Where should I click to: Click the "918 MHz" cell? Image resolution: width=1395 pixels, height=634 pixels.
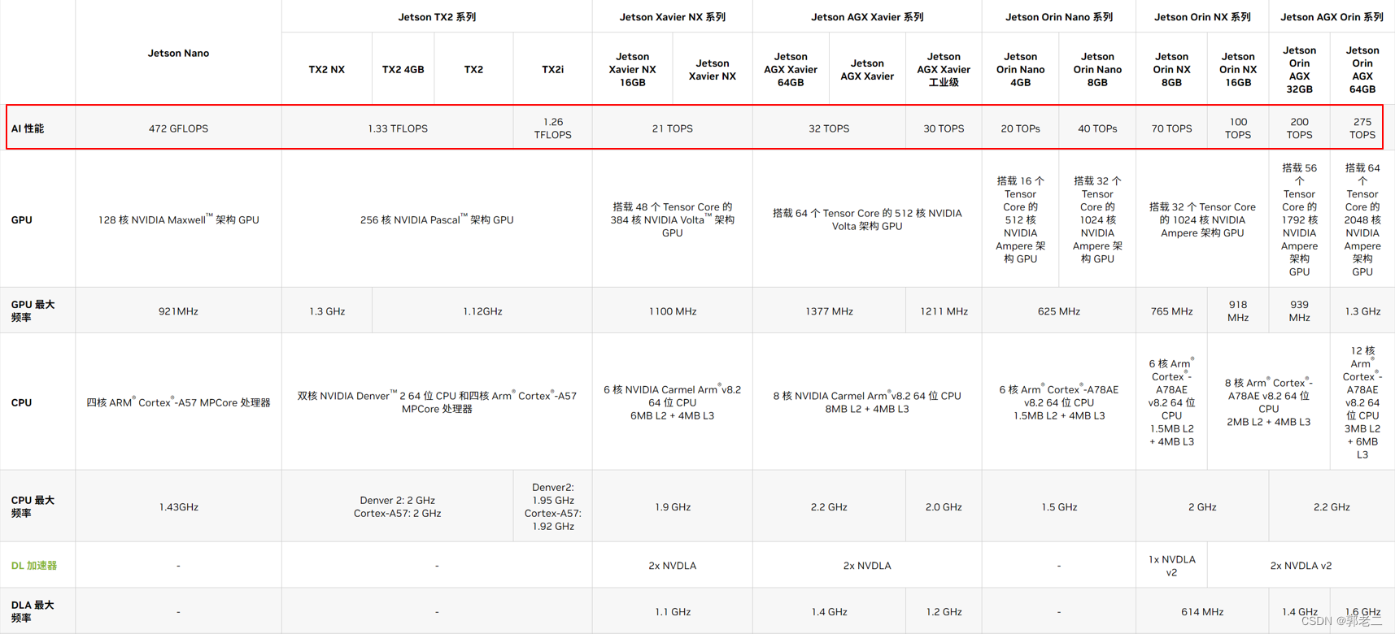tap(1238, 311)
